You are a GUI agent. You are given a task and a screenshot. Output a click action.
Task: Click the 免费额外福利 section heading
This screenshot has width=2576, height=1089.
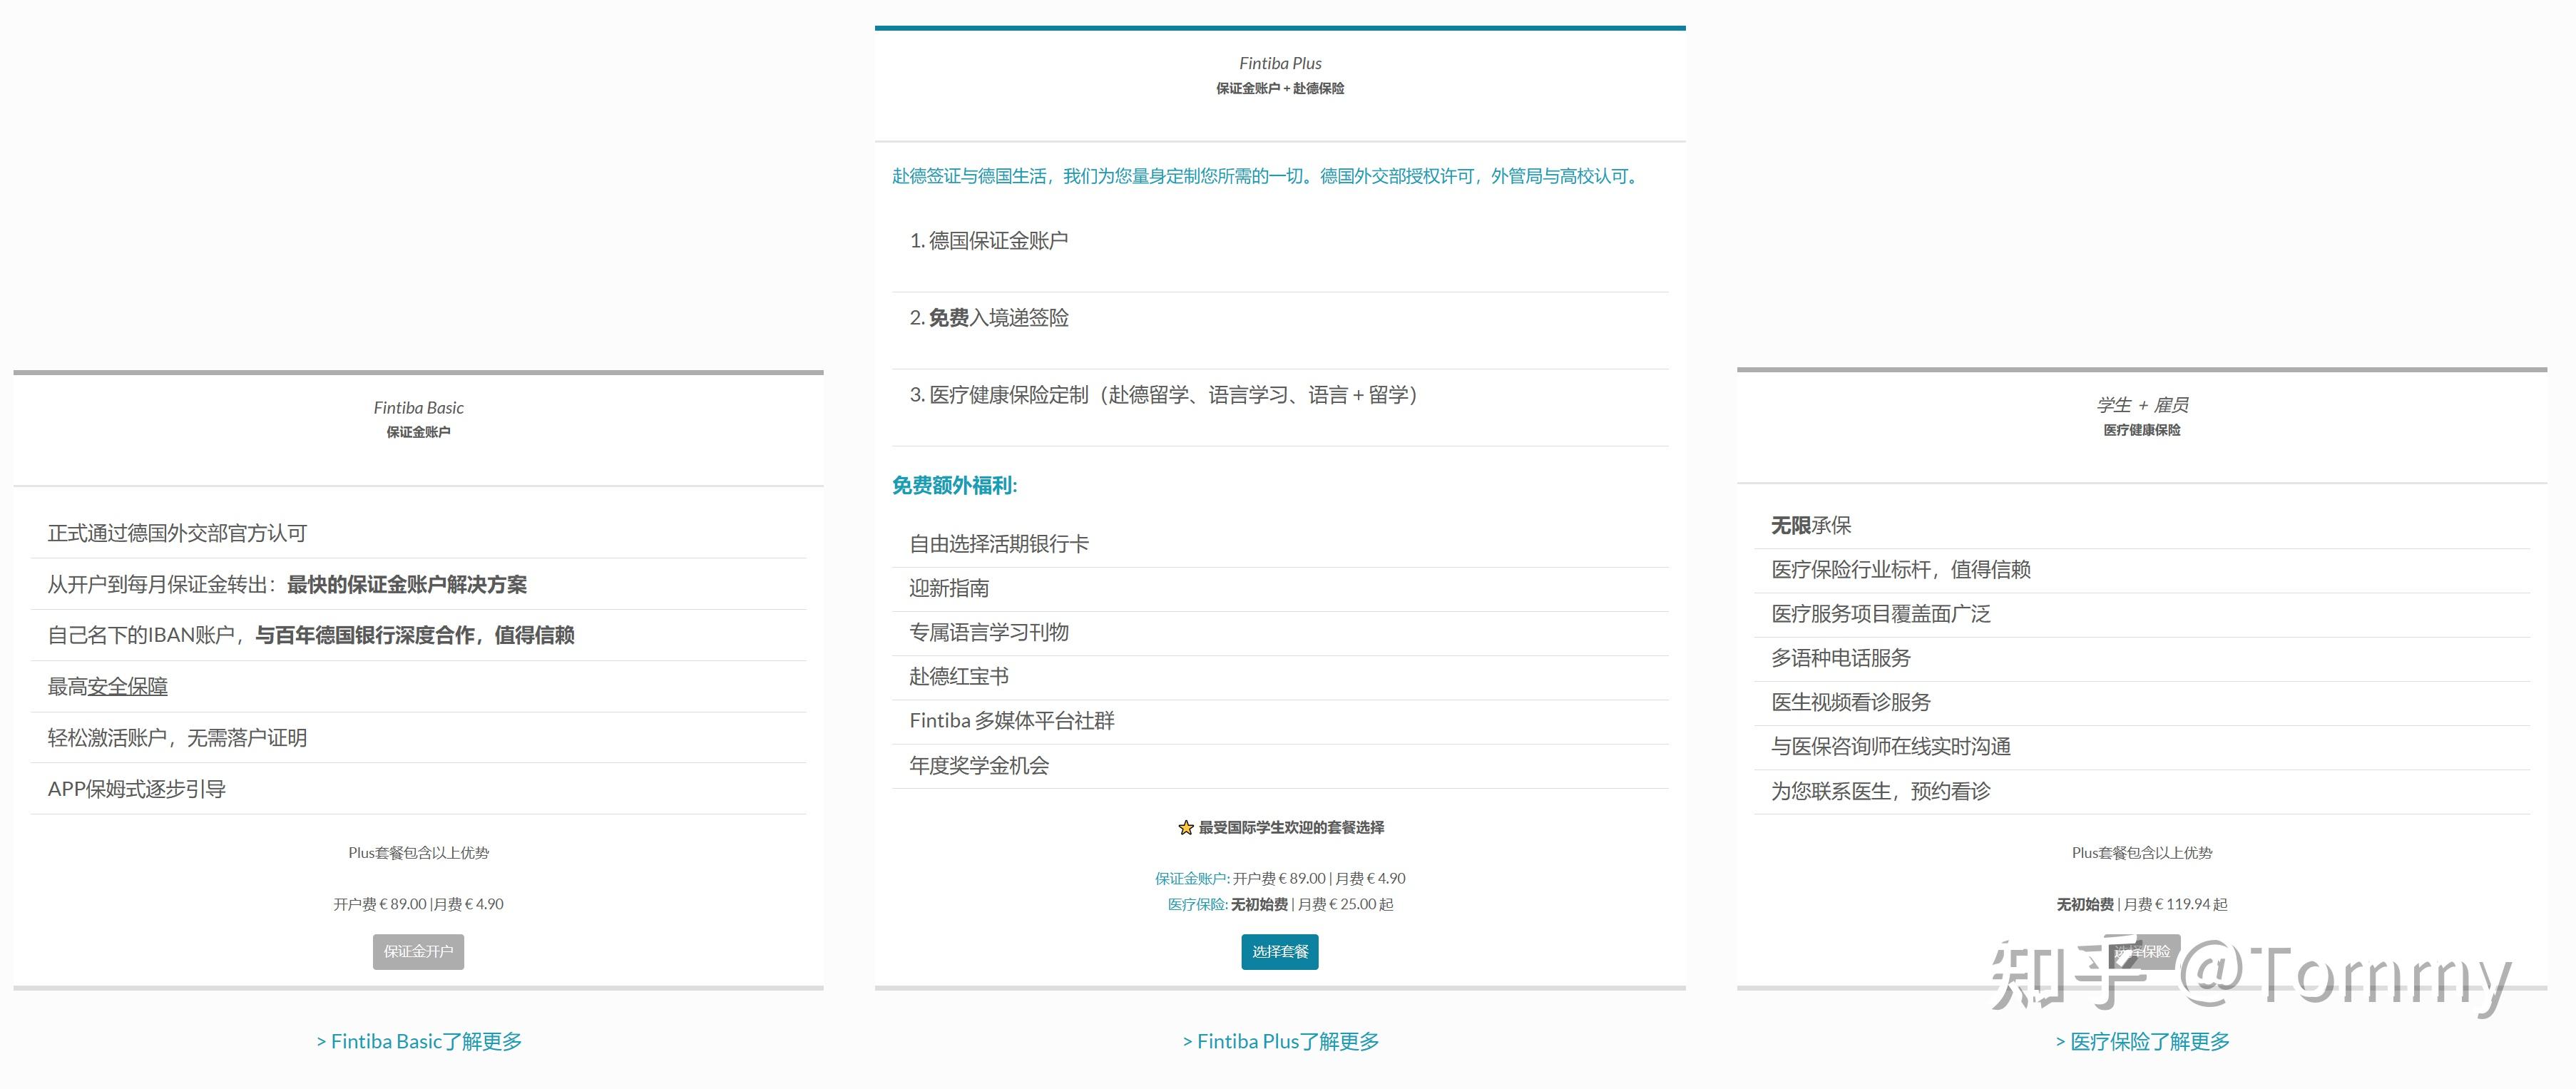click(954, 485)
